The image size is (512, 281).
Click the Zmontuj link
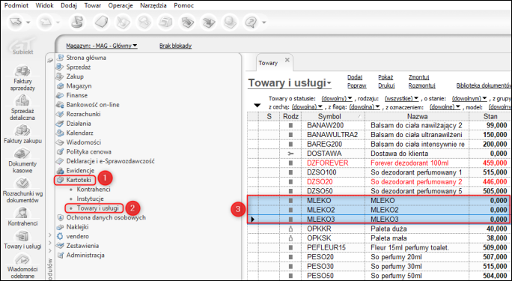tap(418, 77)
